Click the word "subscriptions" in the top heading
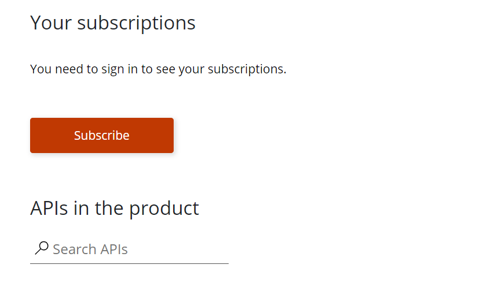 pyautogui.click(x=137, y=23)
